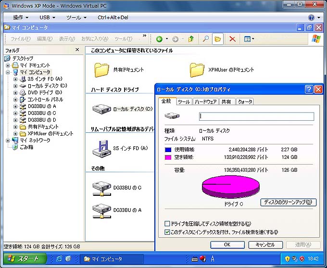The height and width of the screenshot is (268, 327).
Task: Click the Back arrow toolbar icon
Action: point(159,39)
